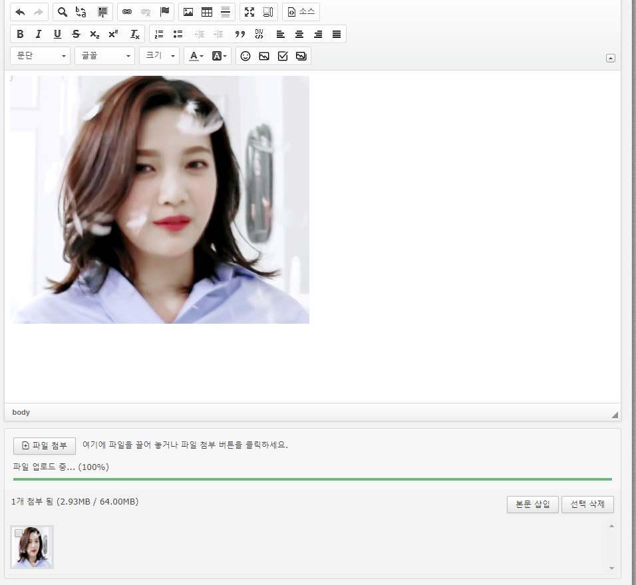Toggle the Show Blocks icon
The height and width of the screenshot is (585, 636).
click(x=268, y=12)
